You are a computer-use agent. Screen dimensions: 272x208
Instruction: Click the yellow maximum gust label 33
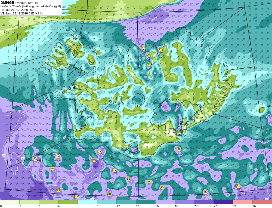click(94, 160)
